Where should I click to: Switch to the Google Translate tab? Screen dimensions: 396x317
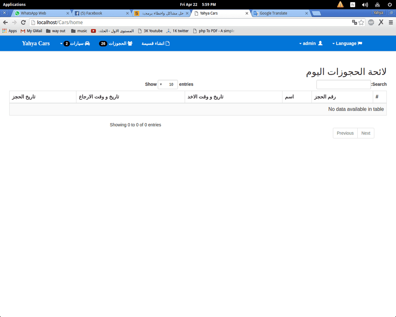(280, 13)
